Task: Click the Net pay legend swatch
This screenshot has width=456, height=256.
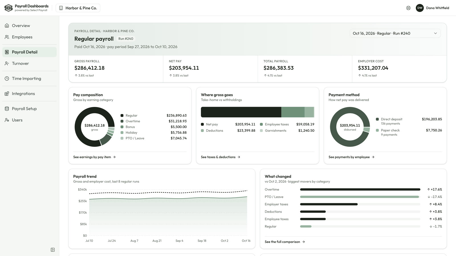Action: tap(202, 124)
